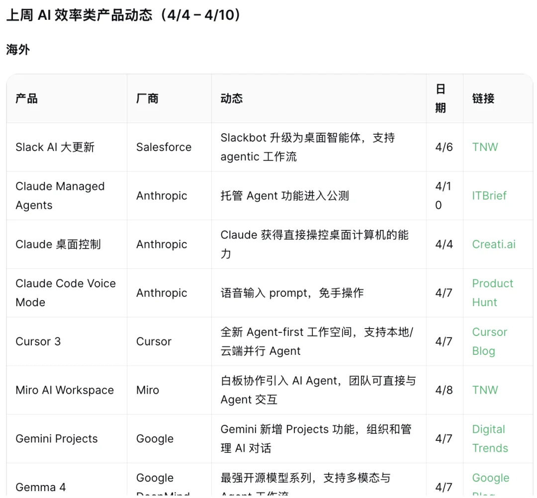
Task: Select the Miro AI Workspace product cell
Action: (x=65, y=390)
